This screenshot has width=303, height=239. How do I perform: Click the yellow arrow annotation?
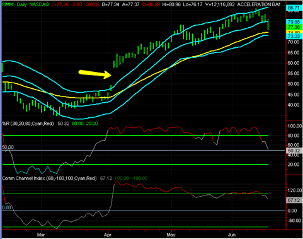point(94,74)
